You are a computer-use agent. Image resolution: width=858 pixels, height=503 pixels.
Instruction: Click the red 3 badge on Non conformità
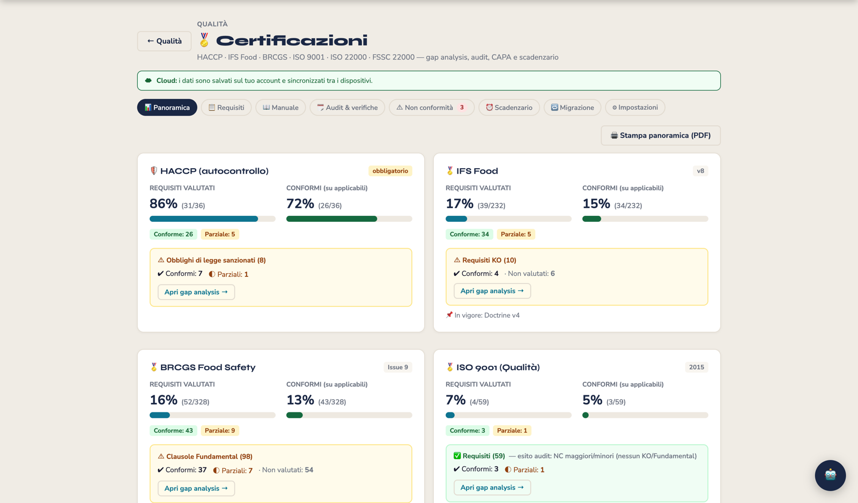click(462, 108)
